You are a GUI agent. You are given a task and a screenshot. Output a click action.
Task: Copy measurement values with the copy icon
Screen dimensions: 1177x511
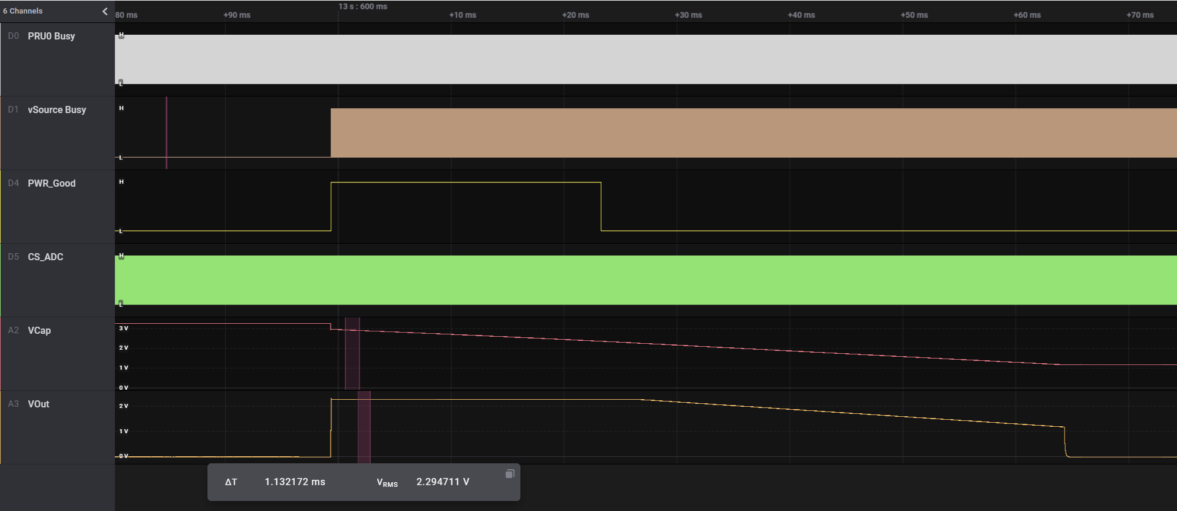point(510,474)
